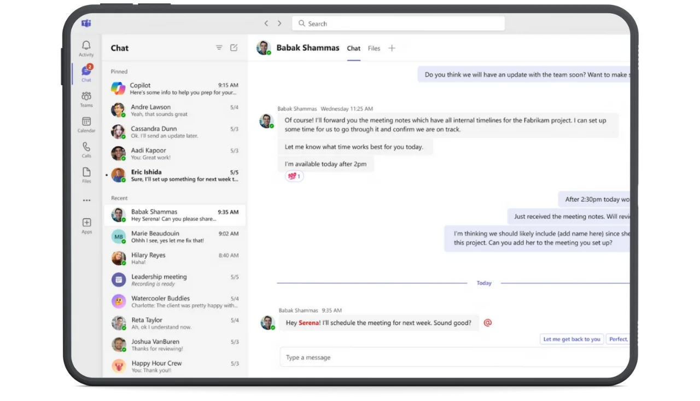
Task: Click the @ mention icon next to Babak's message
Action: (487, 323)
